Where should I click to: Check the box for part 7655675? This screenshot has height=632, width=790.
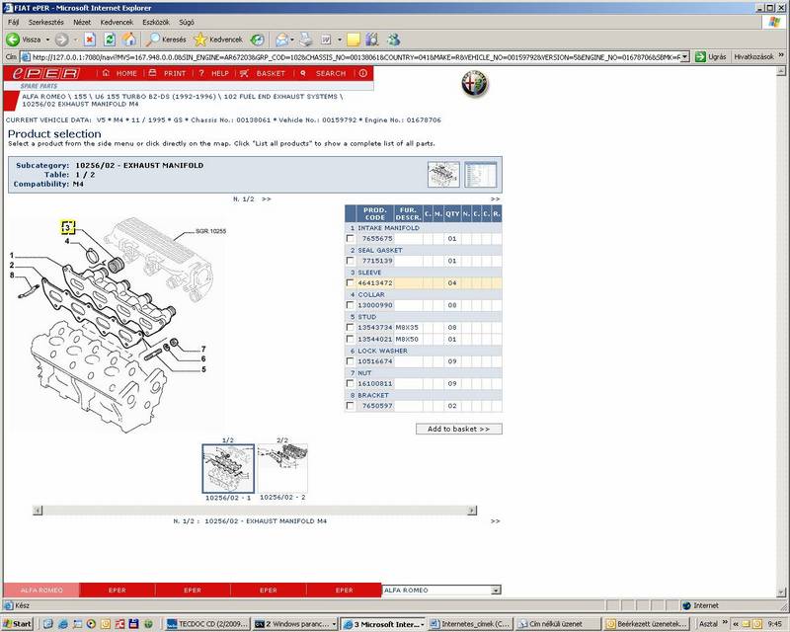click(351, 238)
